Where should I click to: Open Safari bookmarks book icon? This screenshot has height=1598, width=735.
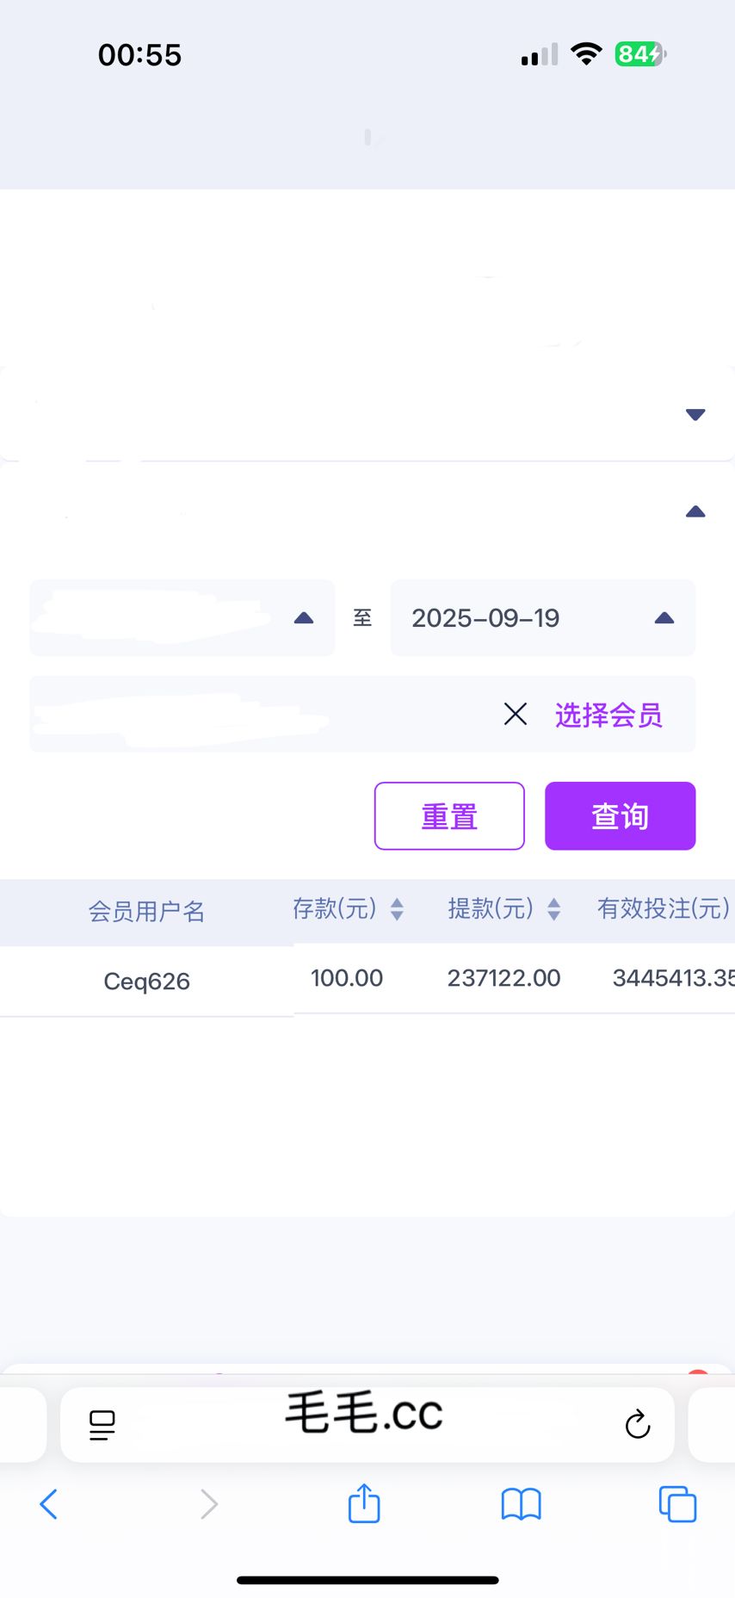click(521, 1504)
